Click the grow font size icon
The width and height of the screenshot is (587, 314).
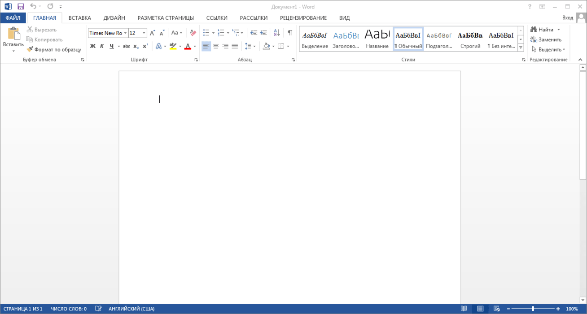coord(153,33)
